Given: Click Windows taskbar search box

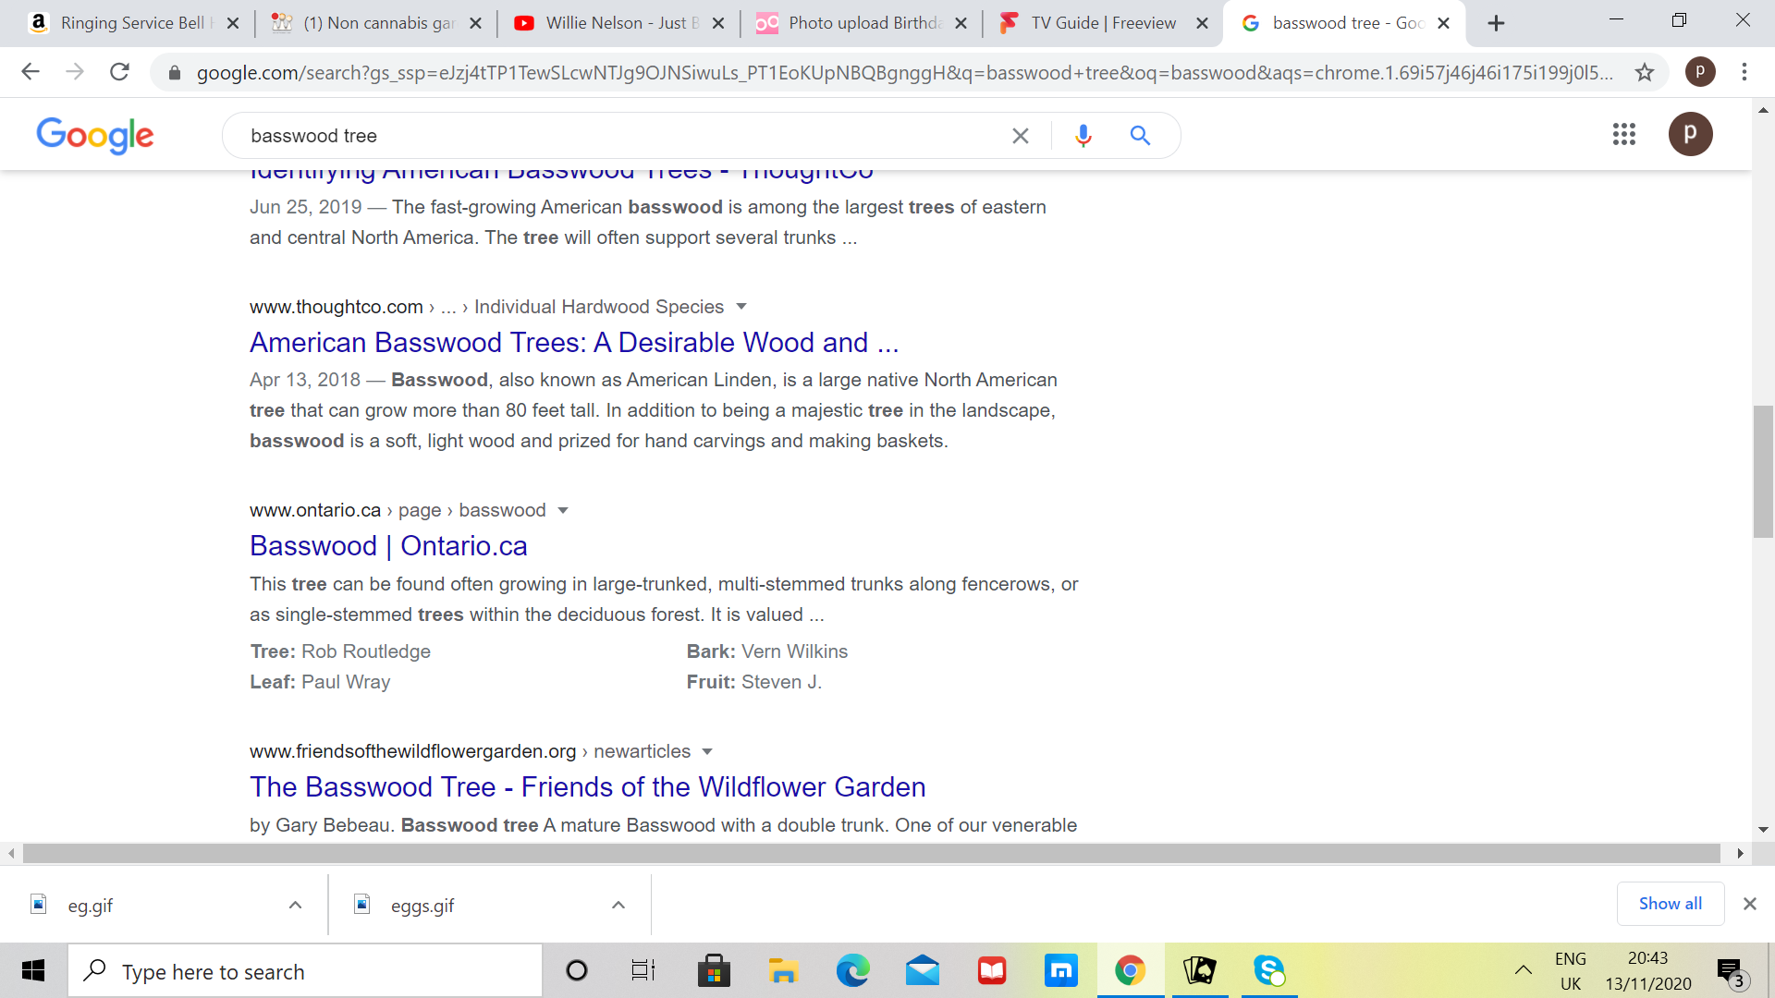Looking at the screenshot, I should tap(305, 971).
